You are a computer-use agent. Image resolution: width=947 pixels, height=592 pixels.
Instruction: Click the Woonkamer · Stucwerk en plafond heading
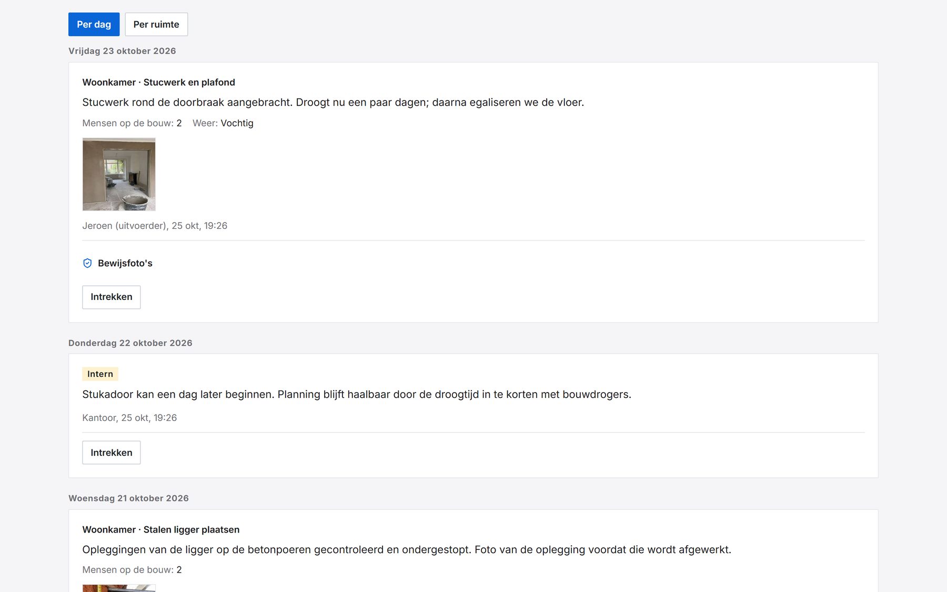coord(159,82)
